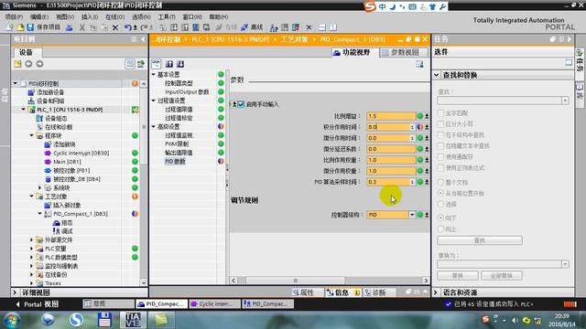Click the 组态 configuration icon under PID_Compact_1
This screenshot has width=586, height=329.
(x=56, y=223)
